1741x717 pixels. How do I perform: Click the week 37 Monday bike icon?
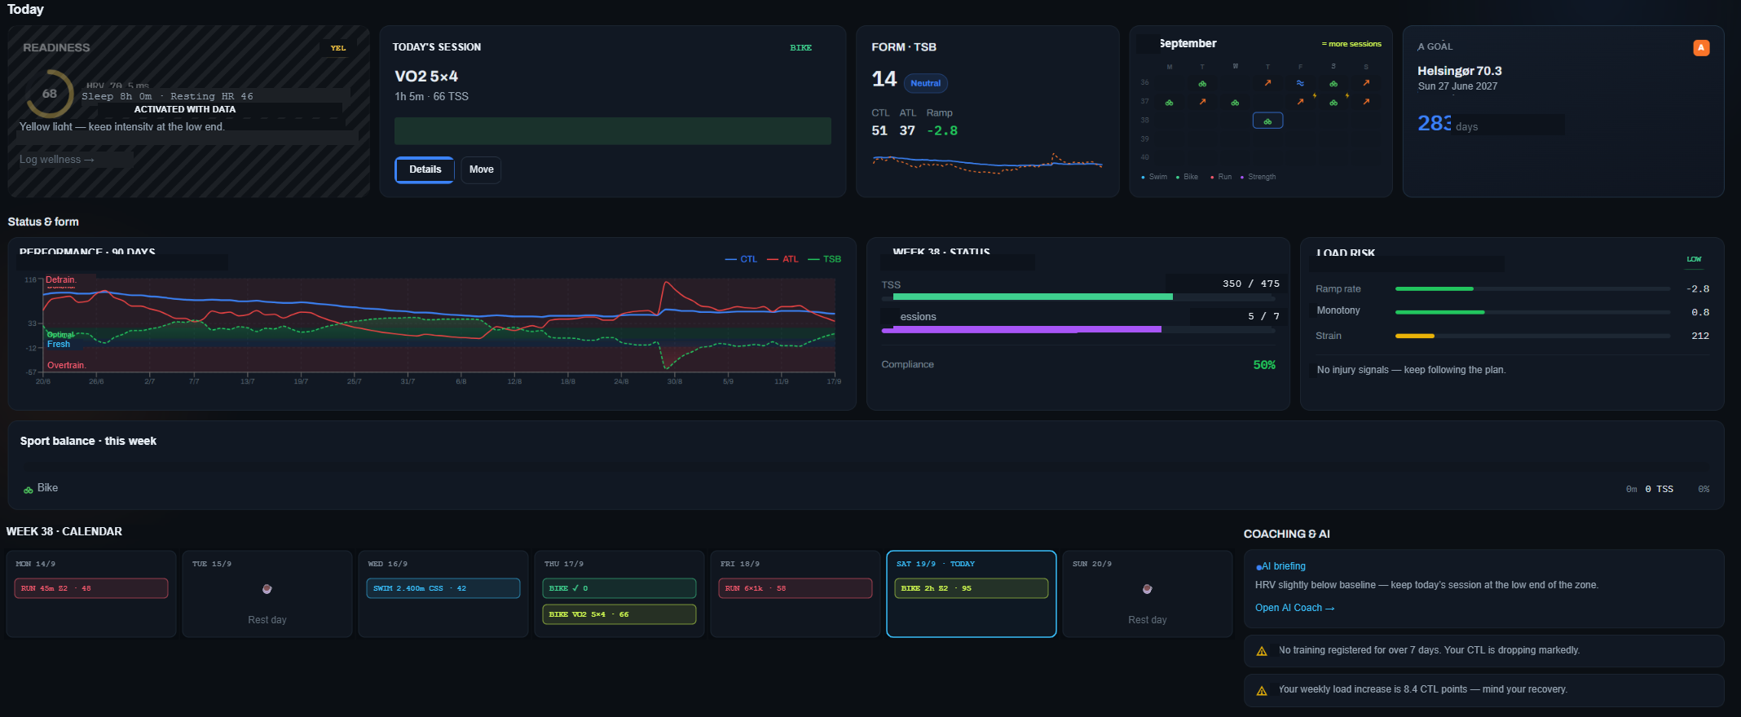point(1170,103)
